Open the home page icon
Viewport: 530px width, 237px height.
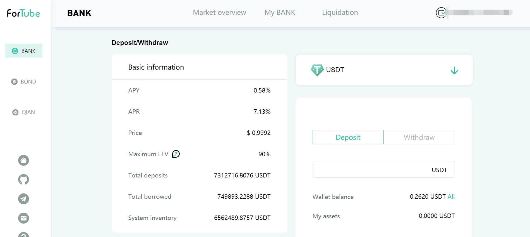23,160
